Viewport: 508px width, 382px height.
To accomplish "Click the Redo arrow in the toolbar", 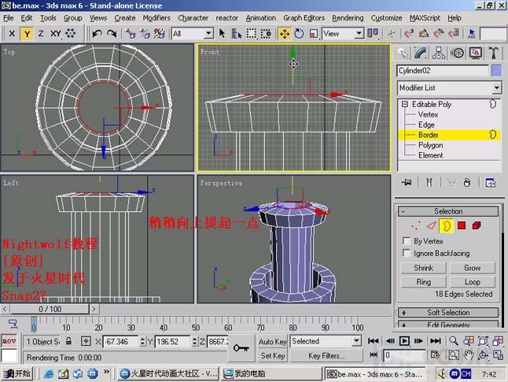I will click(112, 33).
